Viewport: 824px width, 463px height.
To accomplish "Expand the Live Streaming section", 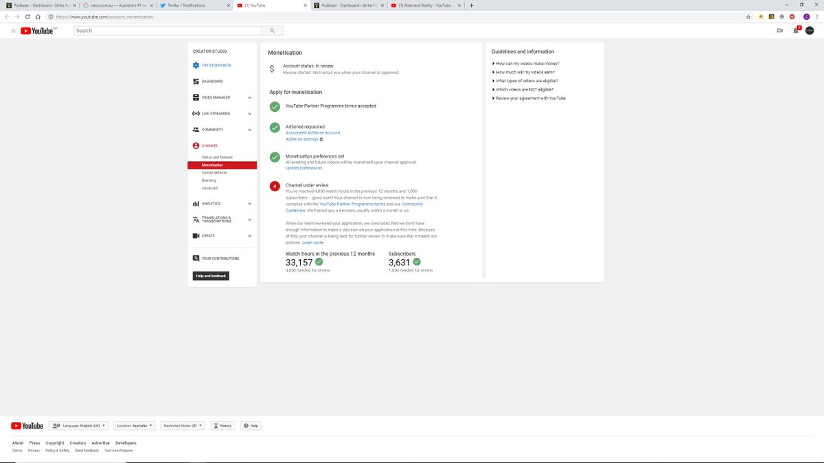I will [x=250, y=113].
